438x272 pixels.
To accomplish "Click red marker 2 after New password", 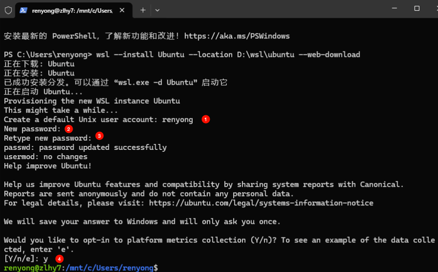I will (68, 129).
